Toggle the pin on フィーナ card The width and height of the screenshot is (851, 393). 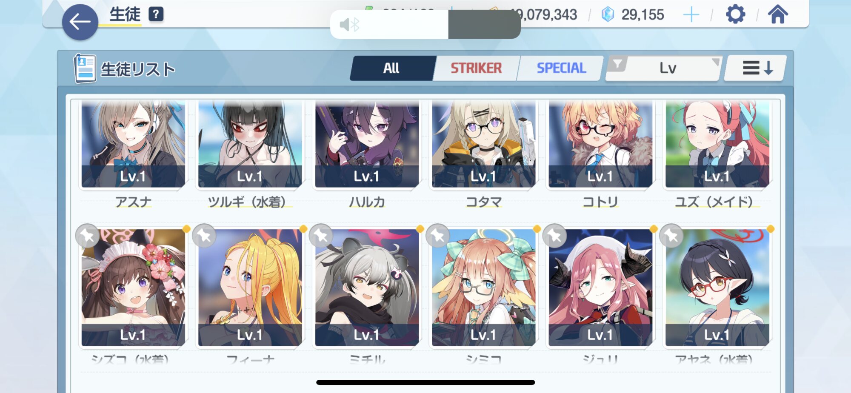[204, 236]
